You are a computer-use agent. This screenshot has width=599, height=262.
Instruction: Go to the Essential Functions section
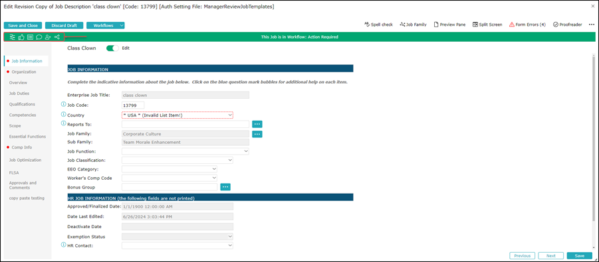(x=27, y=136)
